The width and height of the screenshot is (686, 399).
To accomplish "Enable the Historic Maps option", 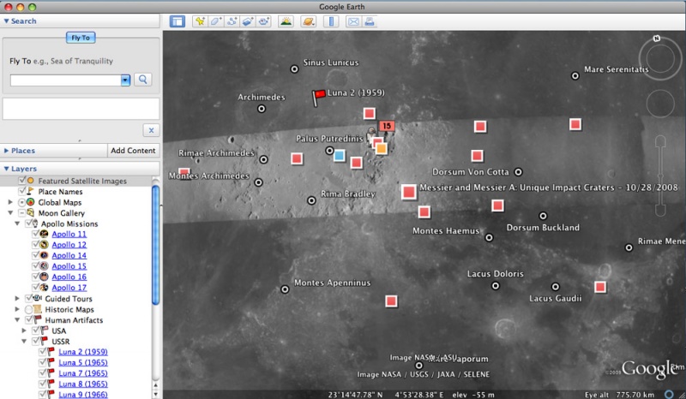I will [29, 309].
